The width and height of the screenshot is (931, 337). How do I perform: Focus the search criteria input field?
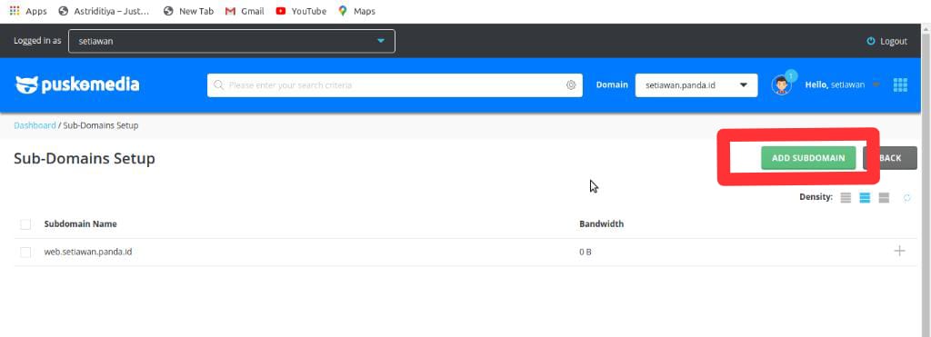(395, 84)
